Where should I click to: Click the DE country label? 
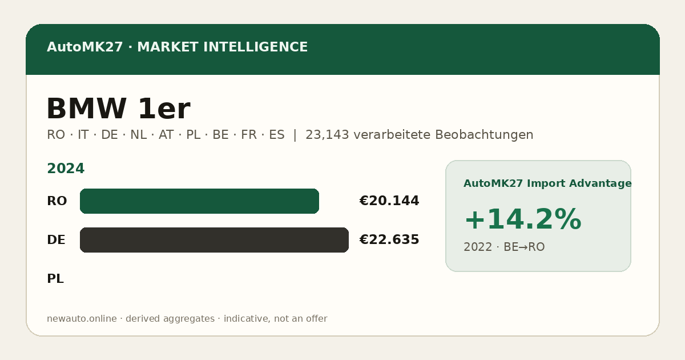pyautogui.click(x=56, y=240)
